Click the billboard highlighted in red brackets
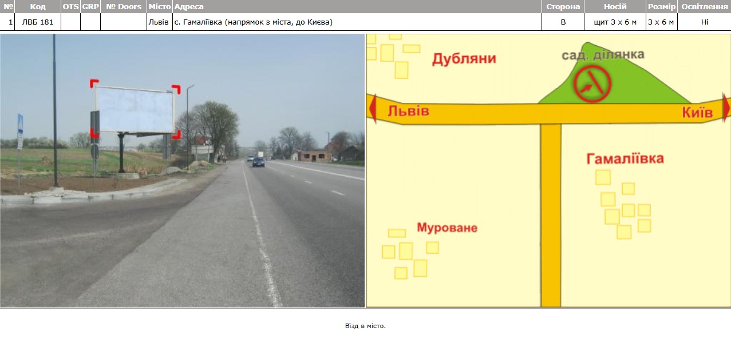This screenshot has height=343, width=731. click(x=135, y=109)
